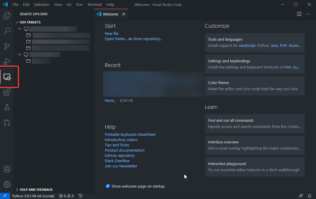
Task: Open Tips and Tricks link
Action: 117,145
